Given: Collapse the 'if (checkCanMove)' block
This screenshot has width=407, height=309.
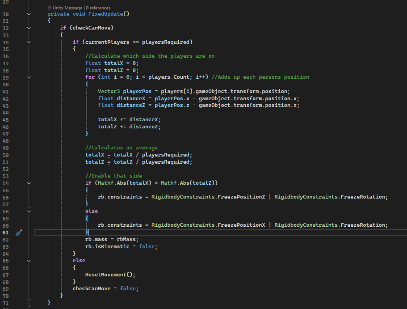Looking at the screenshot, I should click(29, 28).
